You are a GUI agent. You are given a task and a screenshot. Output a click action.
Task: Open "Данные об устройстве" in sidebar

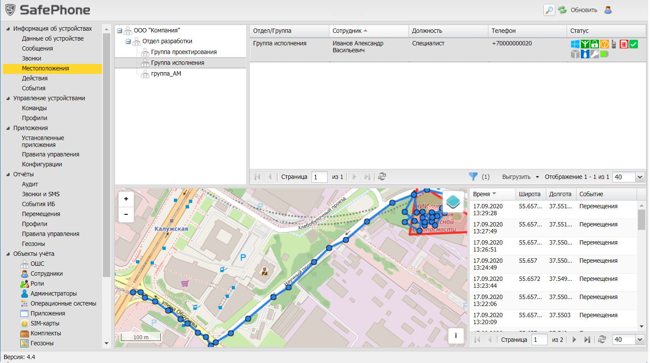[x=53, y=38]
